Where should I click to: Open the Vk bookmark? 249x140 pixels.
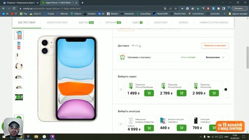5,14
